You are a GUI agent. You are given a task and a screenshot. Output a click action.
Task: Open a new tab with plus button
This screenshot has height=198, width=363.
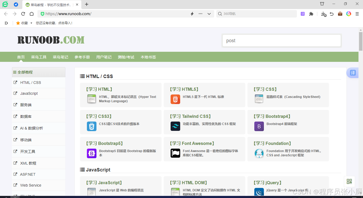(87, 4)
